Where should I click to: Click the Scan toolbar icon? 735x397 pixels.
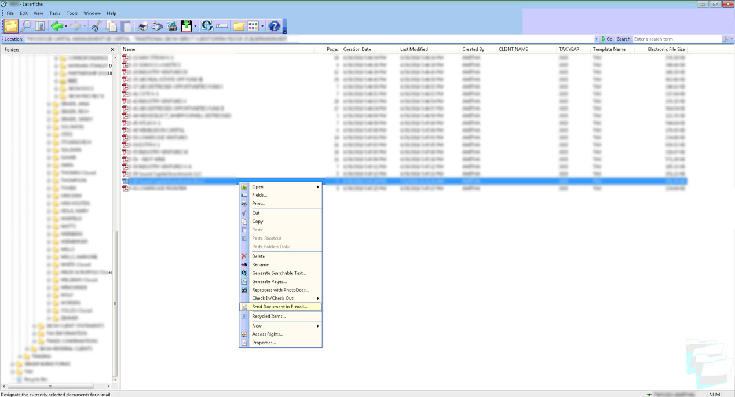(x=157, y=26)
